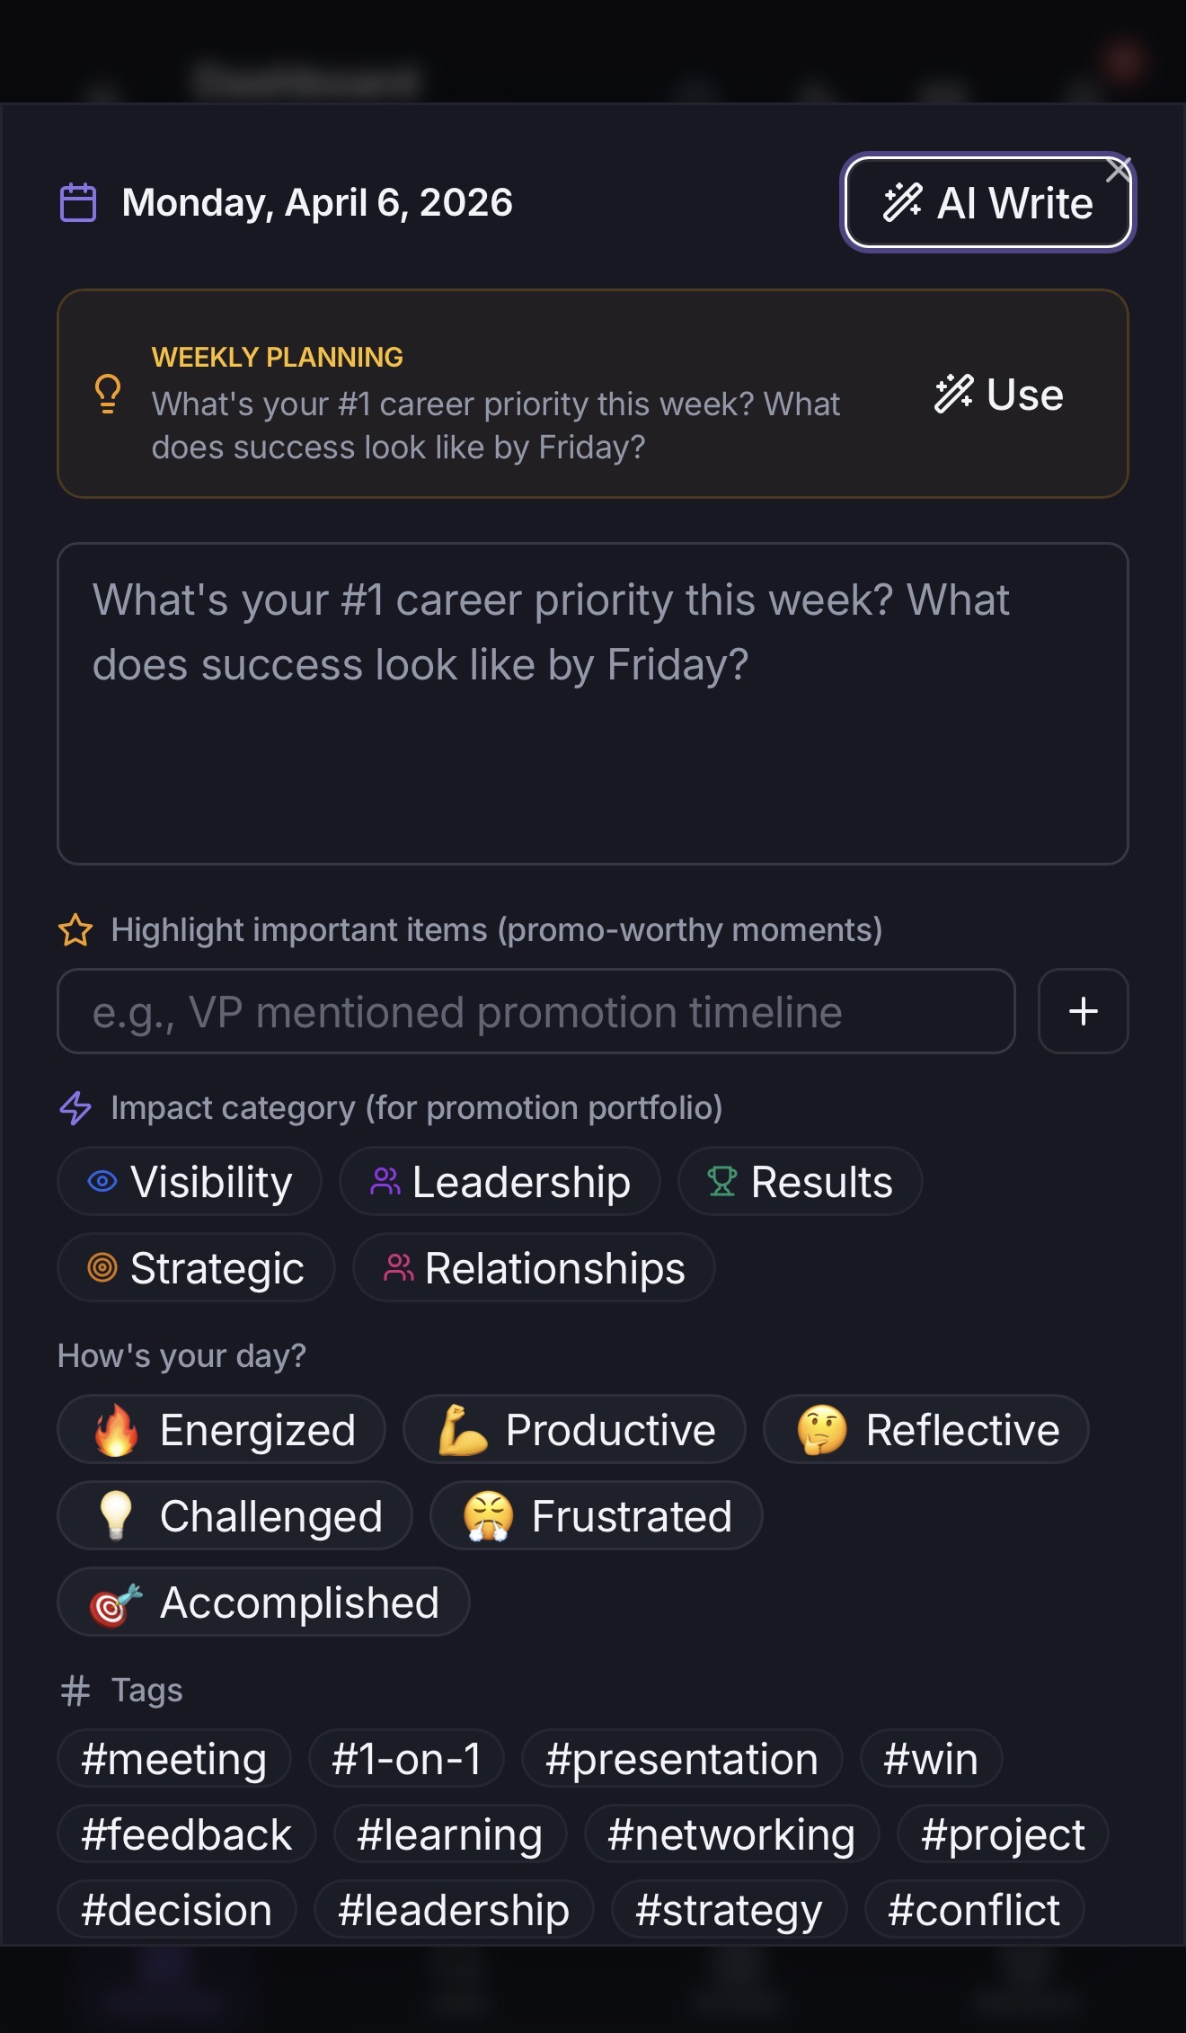The image size is (1186, 2033).
Task: Click the magic wand icon inside the Use button
Action: click(952, 395)
